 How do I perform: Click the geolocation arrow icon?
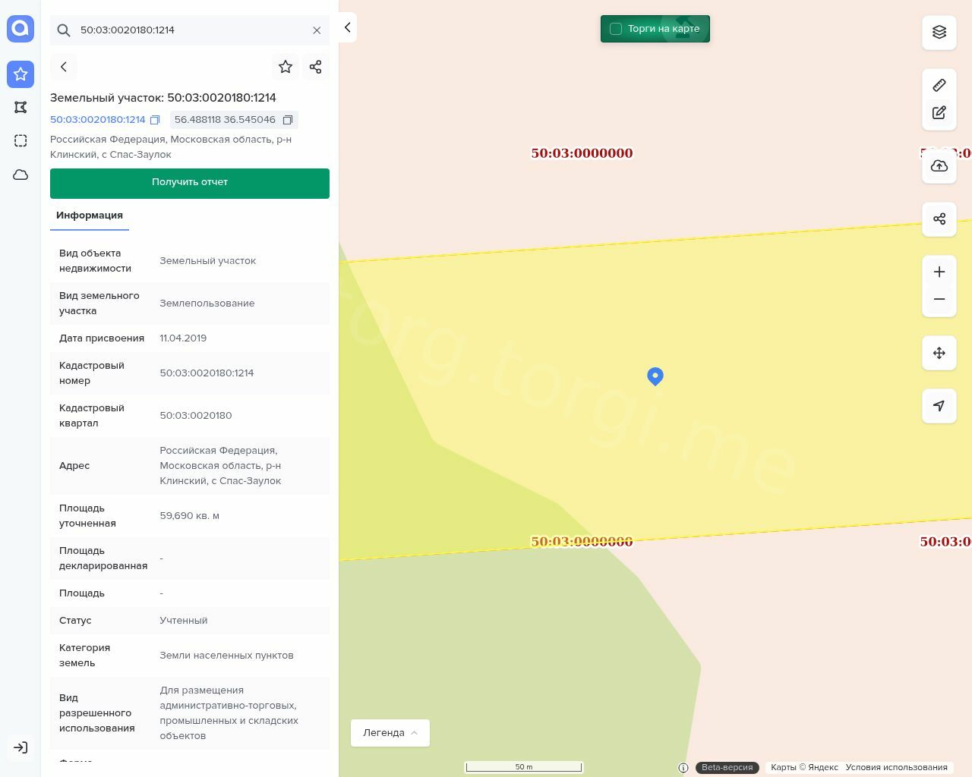[939, 406]
